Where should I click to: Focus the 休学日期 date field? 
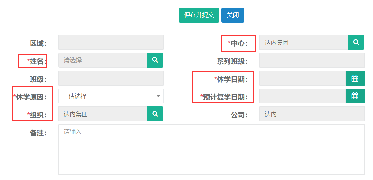(x=302, y=78)
